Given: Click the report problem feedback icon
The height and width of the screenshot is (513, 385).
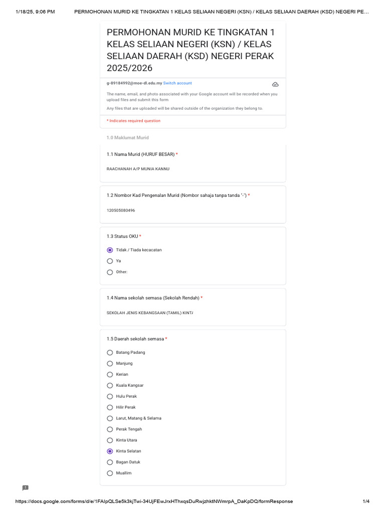Looking at the screenshot, I should pyautogui.click(x=25, y=488).
